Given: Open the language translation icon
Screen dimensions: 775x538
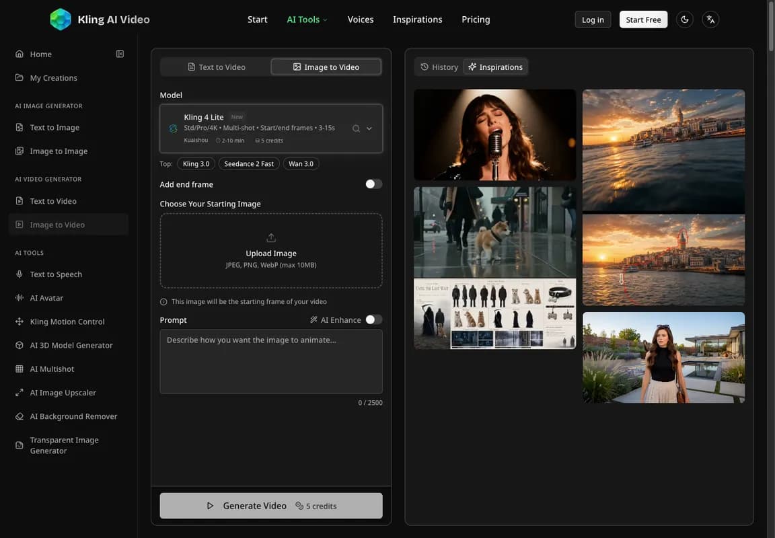Looking at the screenshot, I should (710, 20).
